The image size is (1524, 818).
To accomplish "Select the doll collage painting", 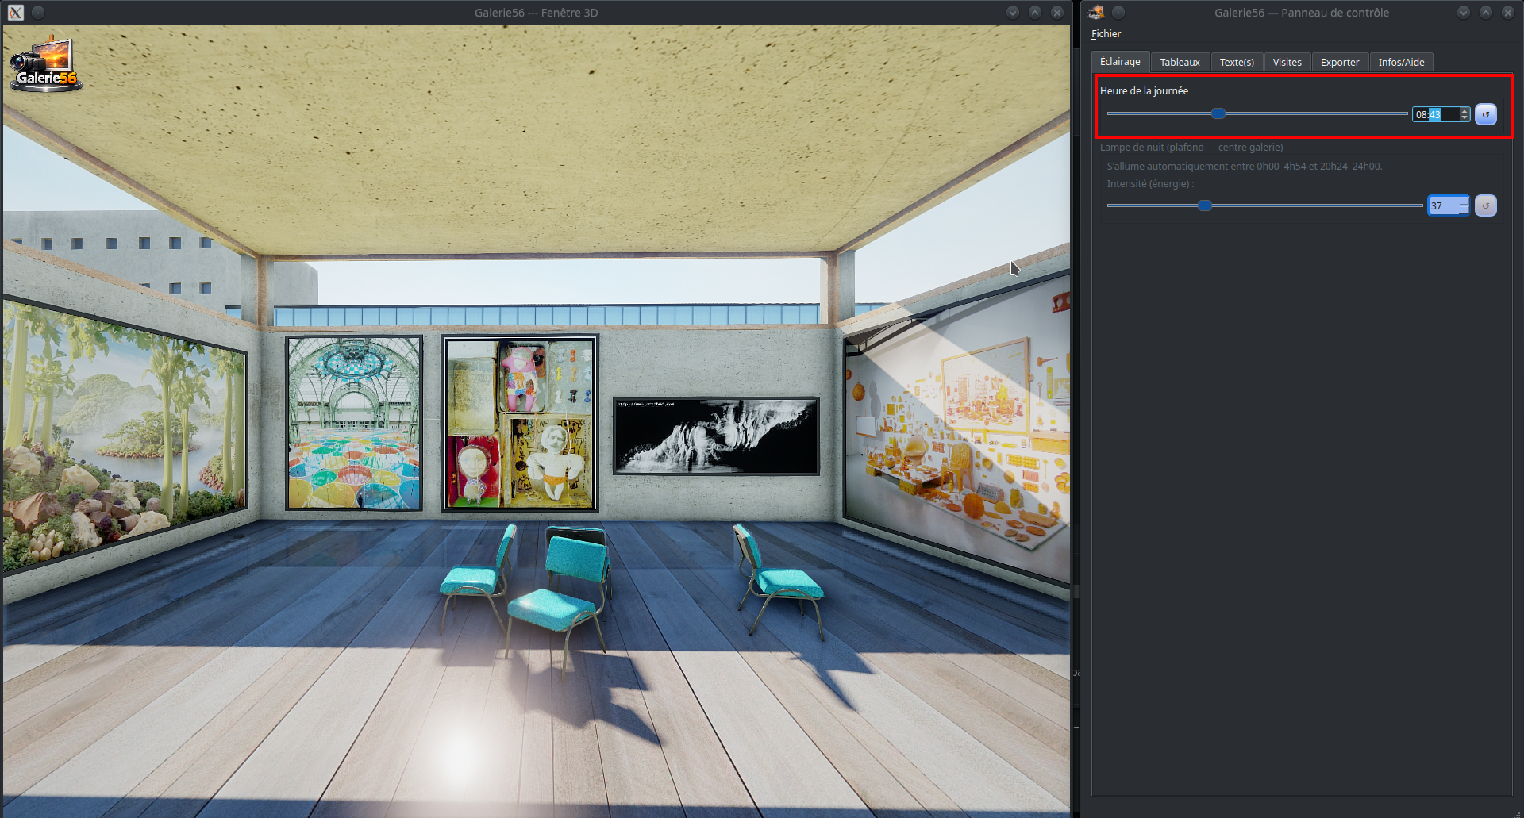I will pyautogui.click(x=520, y=424).
